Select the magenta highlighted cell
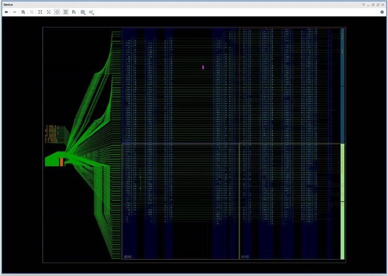 click(x=203, y=66)
